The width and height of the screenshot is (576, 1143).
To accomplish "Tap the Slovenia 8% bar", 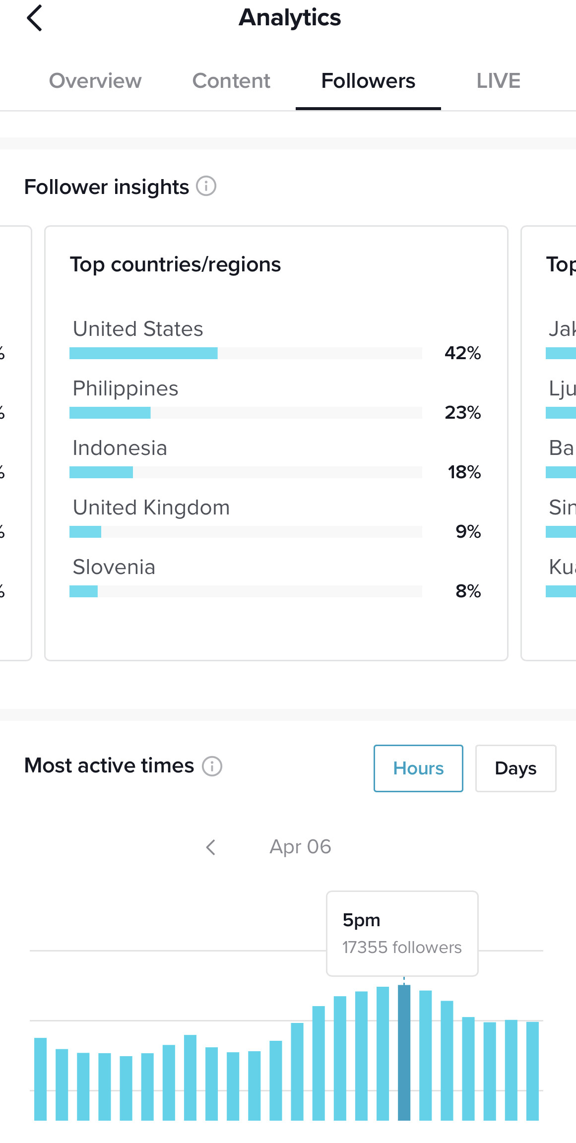I will (246, 591).
